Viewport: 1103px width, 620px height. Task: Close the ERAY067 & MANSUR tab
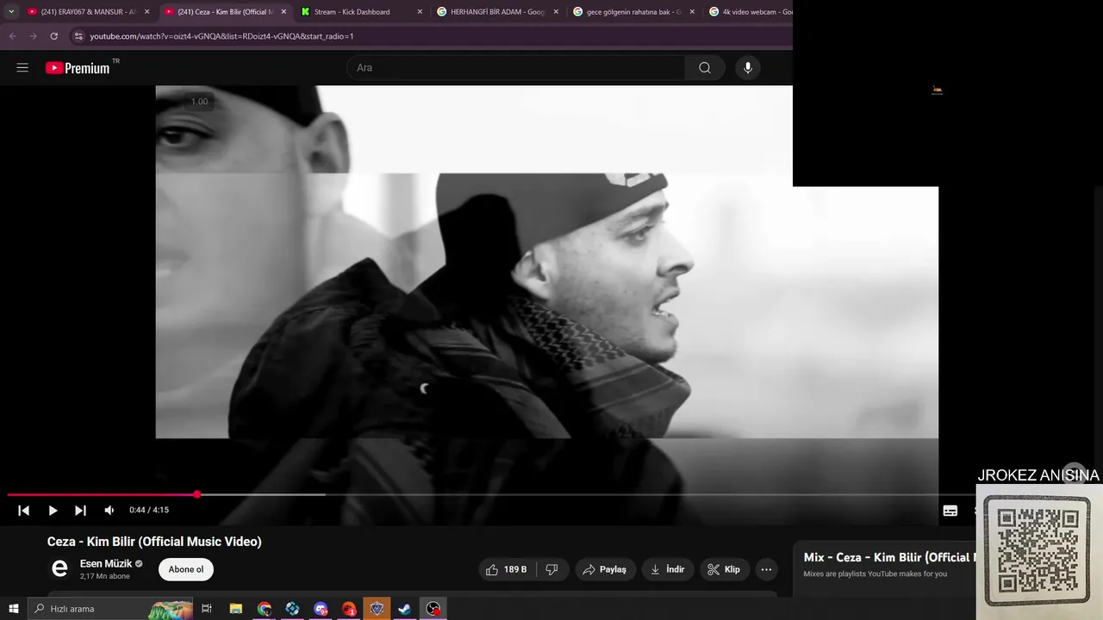pos(147,12)
